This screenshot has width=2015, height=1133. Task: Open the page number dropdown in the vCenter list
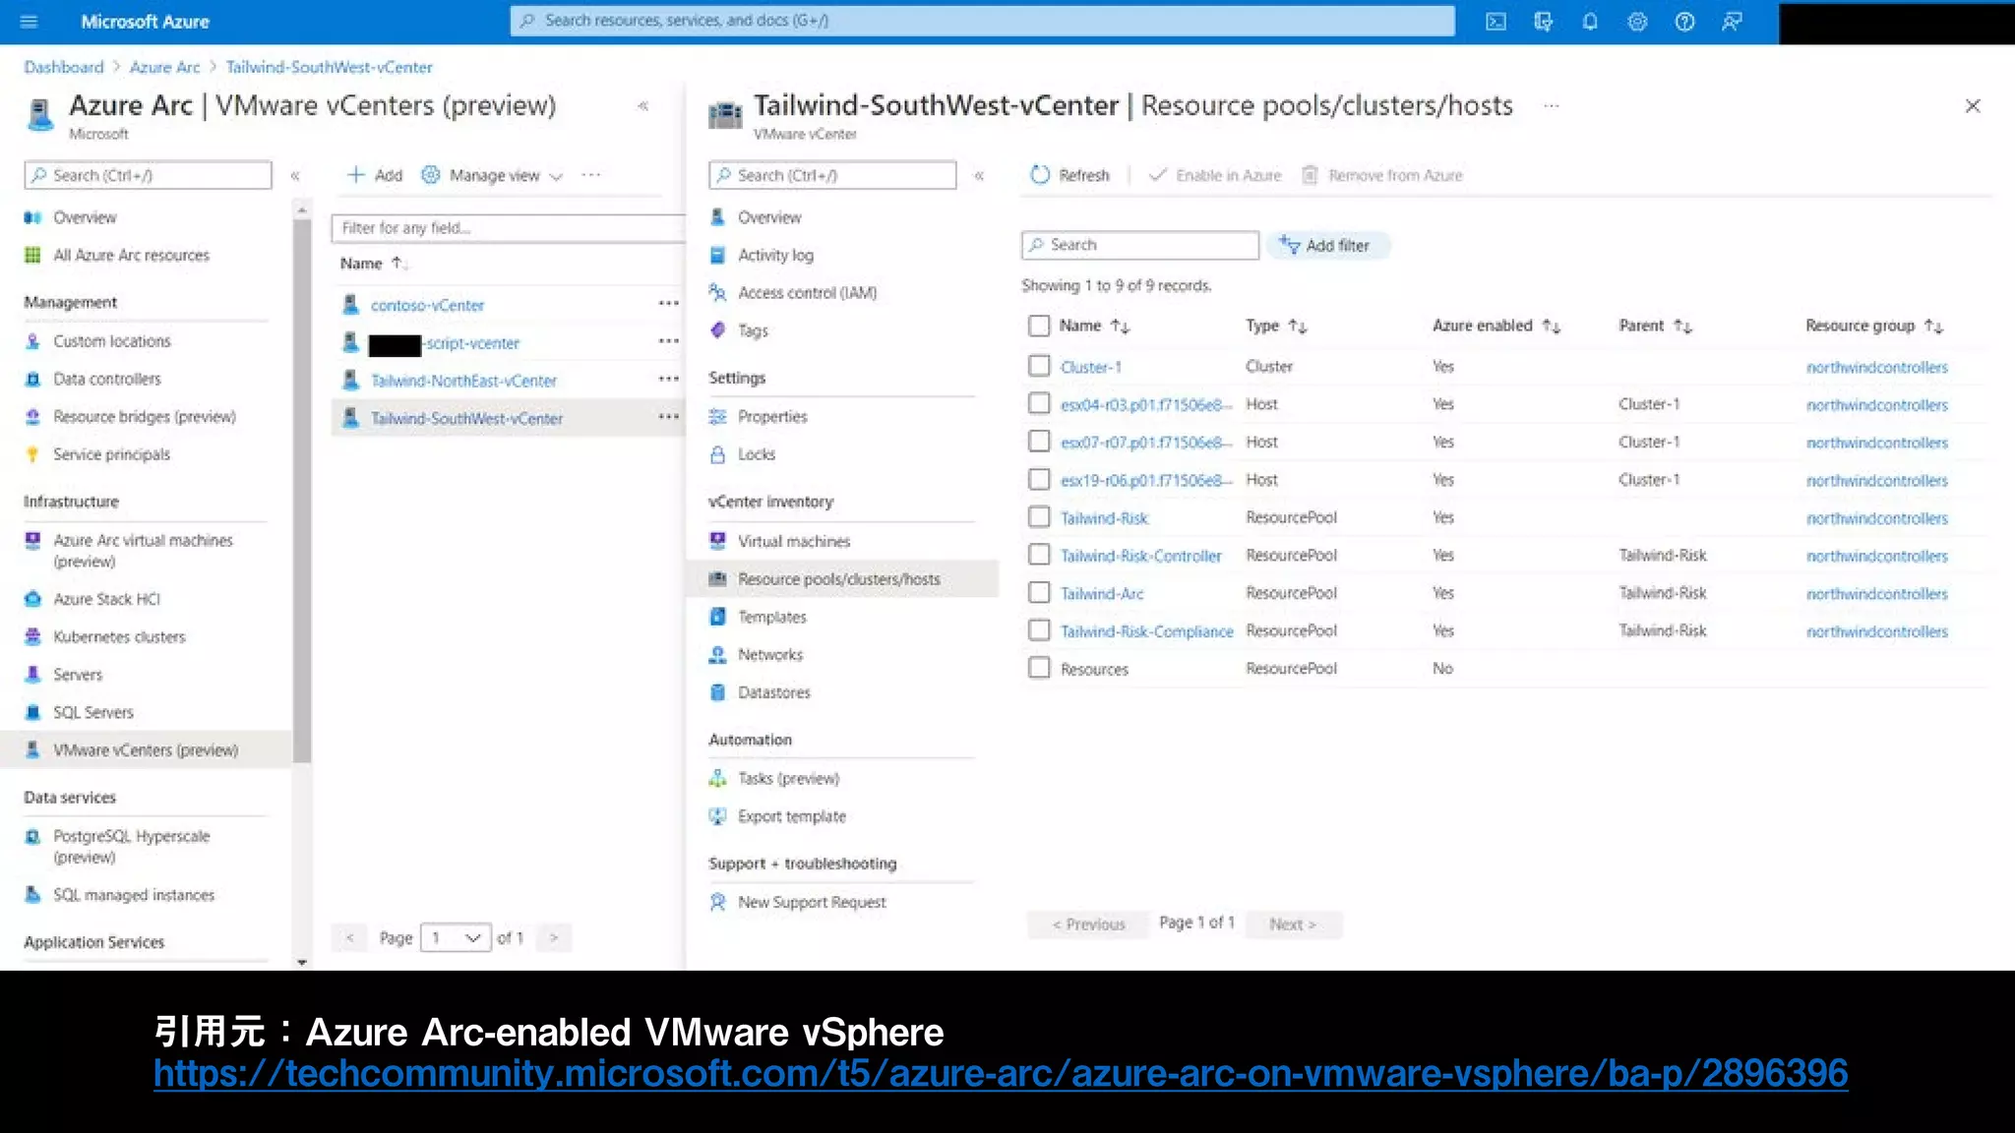pyautogui.click(x=456, y=937)
